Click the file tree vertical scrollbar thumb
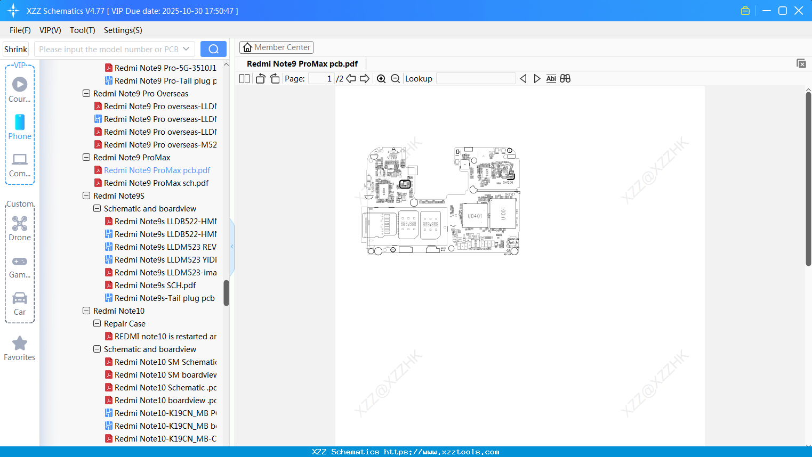 (x=226, y=293)
